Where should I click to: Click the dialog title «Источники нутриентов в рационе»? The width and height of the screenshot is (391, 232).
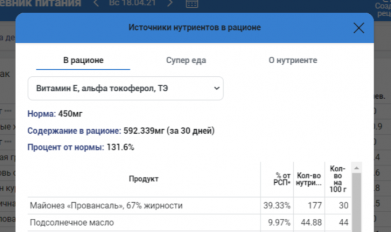194,27
